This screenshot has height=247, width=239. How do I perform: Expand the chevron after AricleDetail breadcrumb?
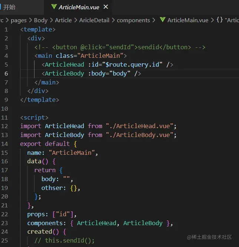[x=113, y=20]
